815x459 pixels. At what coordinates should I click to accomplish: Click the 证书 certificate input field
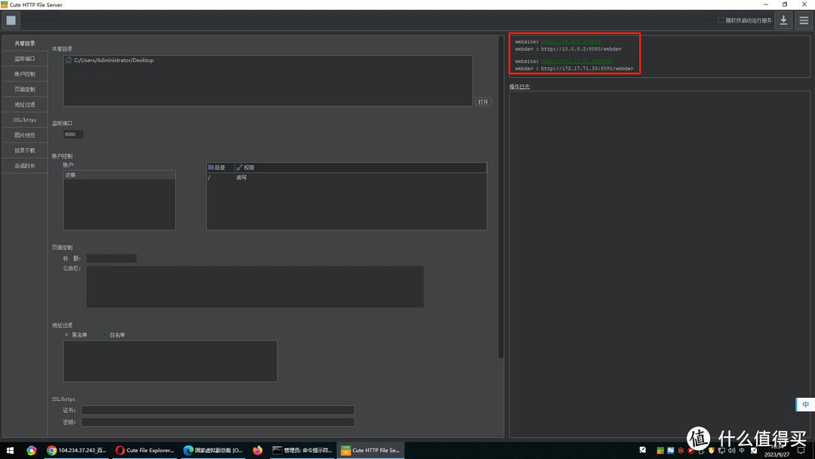click(218, 410)
